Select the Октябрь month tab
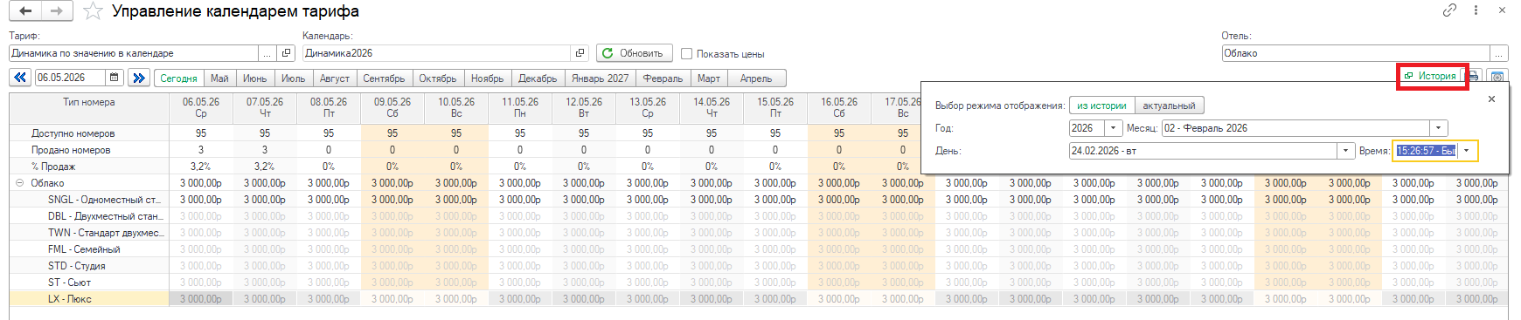1521x320 pixels. coord(438,78)
